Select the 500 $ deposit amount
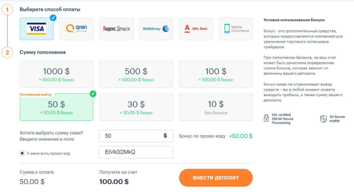 point(136,74)
